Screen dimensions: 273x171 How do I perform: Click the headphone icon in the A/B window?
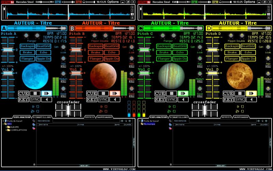(x=84, y=2)
